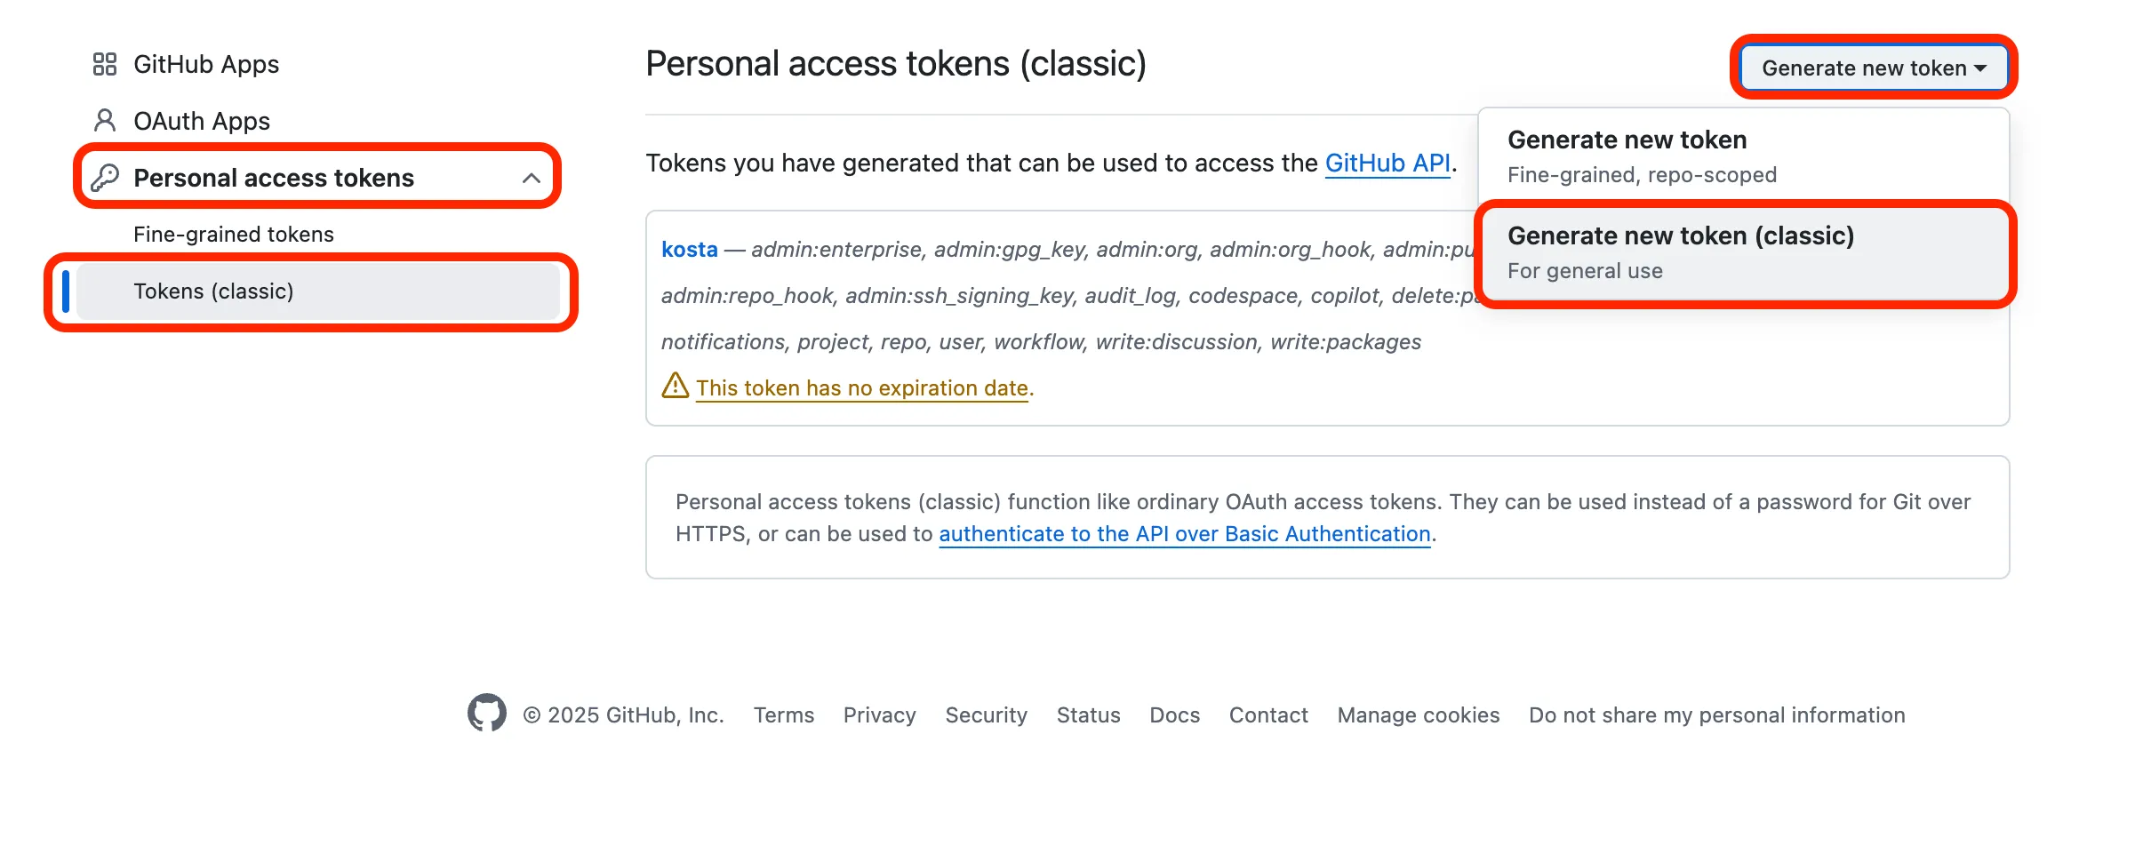
Task: Click the GitHub Octocat logo in footer
Action: coord(486,714)
